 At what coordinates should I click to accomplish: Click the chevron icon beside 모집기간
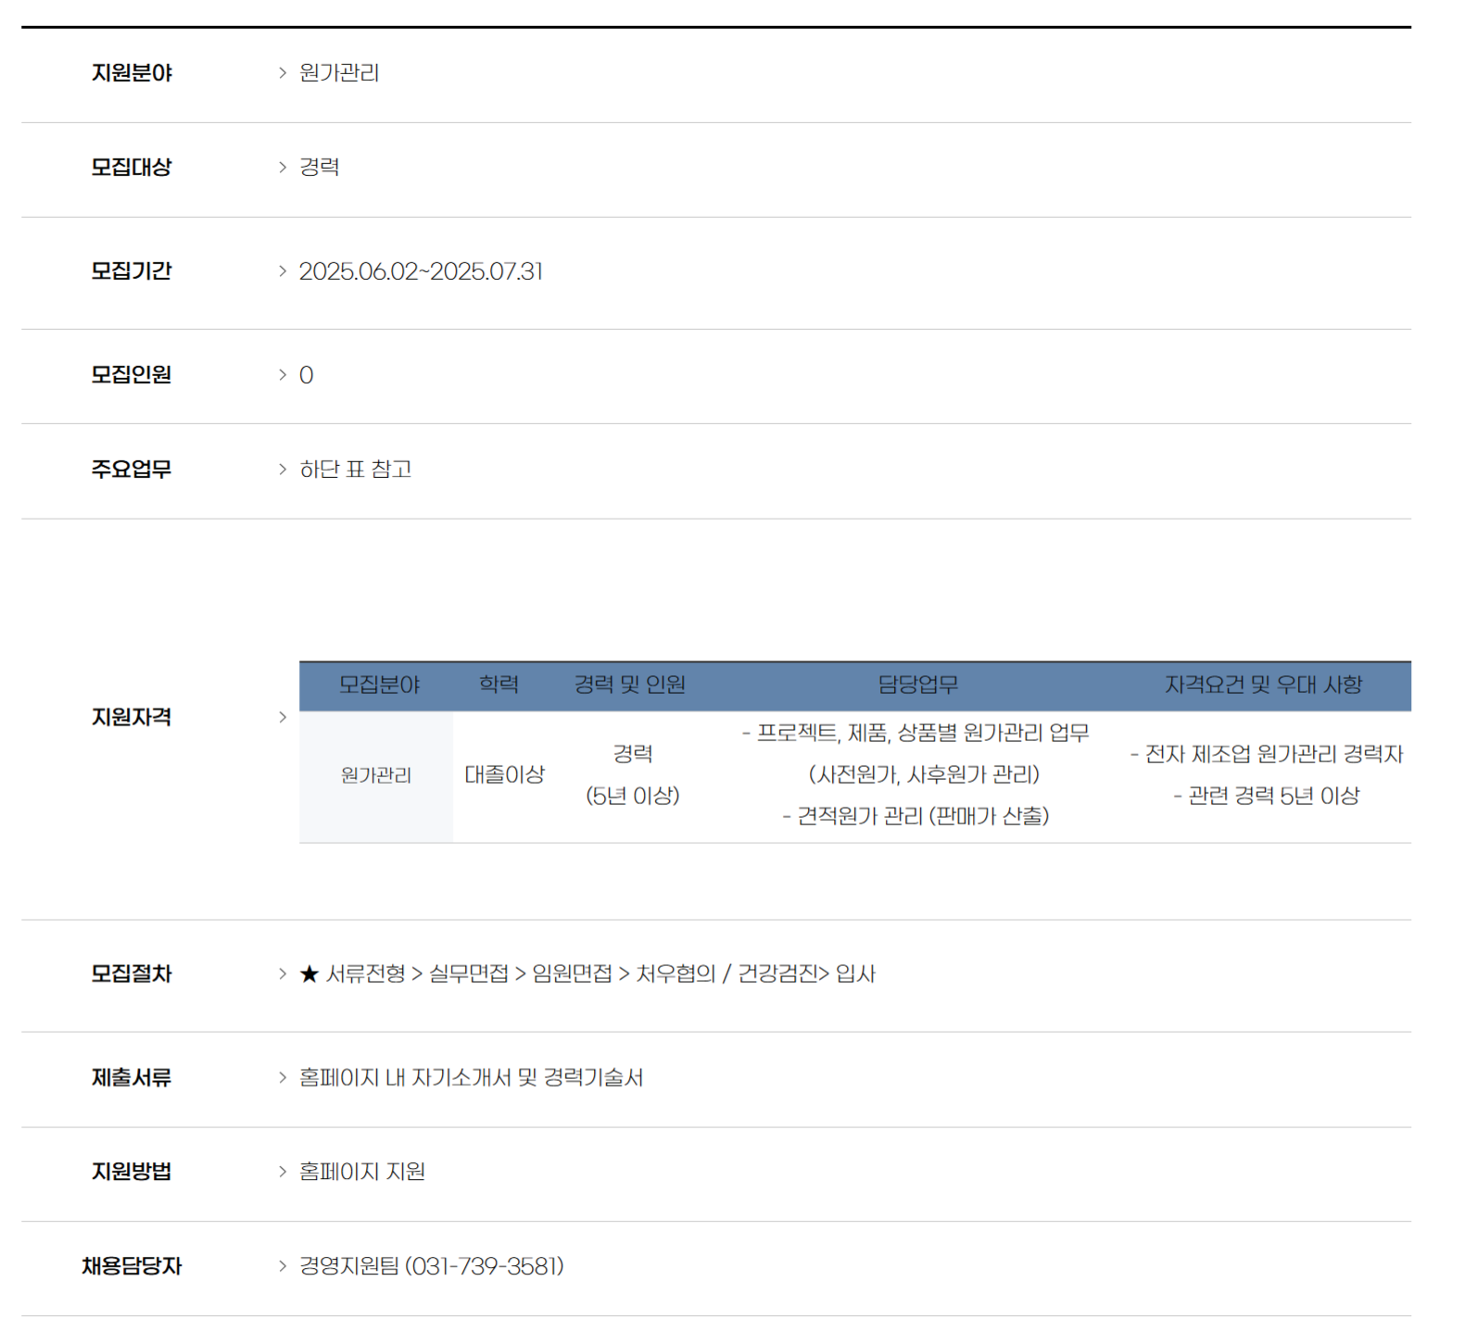click(x=283, y=271)
